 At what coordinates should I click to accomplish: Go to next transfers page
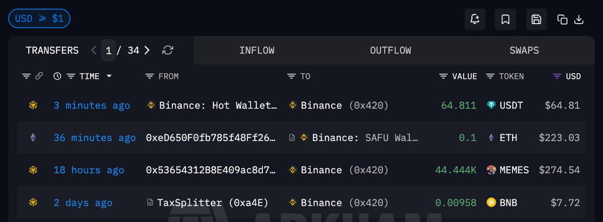(x=147, y=50)
